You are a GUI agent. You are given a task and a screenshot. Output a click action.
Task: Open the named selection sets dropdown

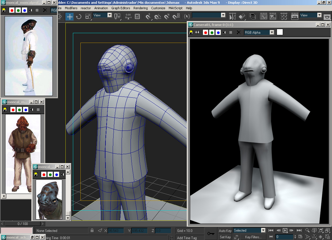[x=223, y=15]
